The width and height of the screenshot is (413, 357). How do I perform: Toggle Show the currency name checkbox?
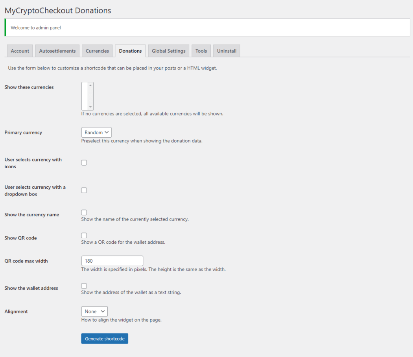coord(84,212)
